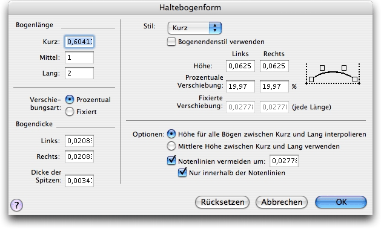The image size is (381, 229).
Task: Enable Bogenendenstil verwenden checkbox
Action: tap(171, 42)
